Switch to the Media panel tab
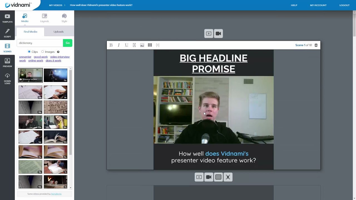356x200 pixels. [25, 18]
